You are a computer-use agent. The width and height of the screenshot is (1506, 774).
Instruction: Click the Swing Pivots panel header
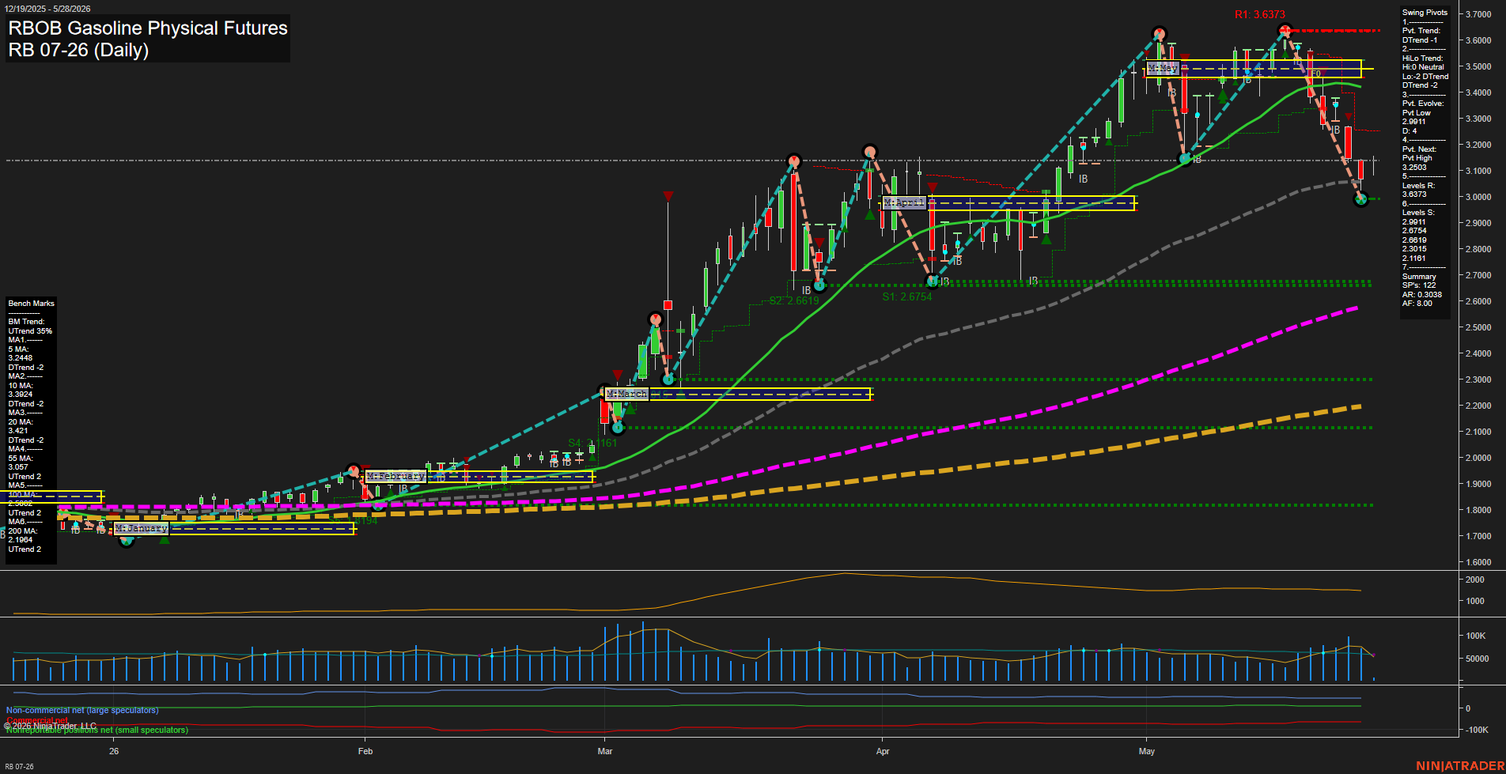[1425, 13]
